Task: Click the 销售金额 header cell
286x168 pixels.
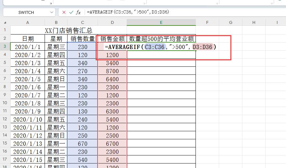Action: click(112, 39)
